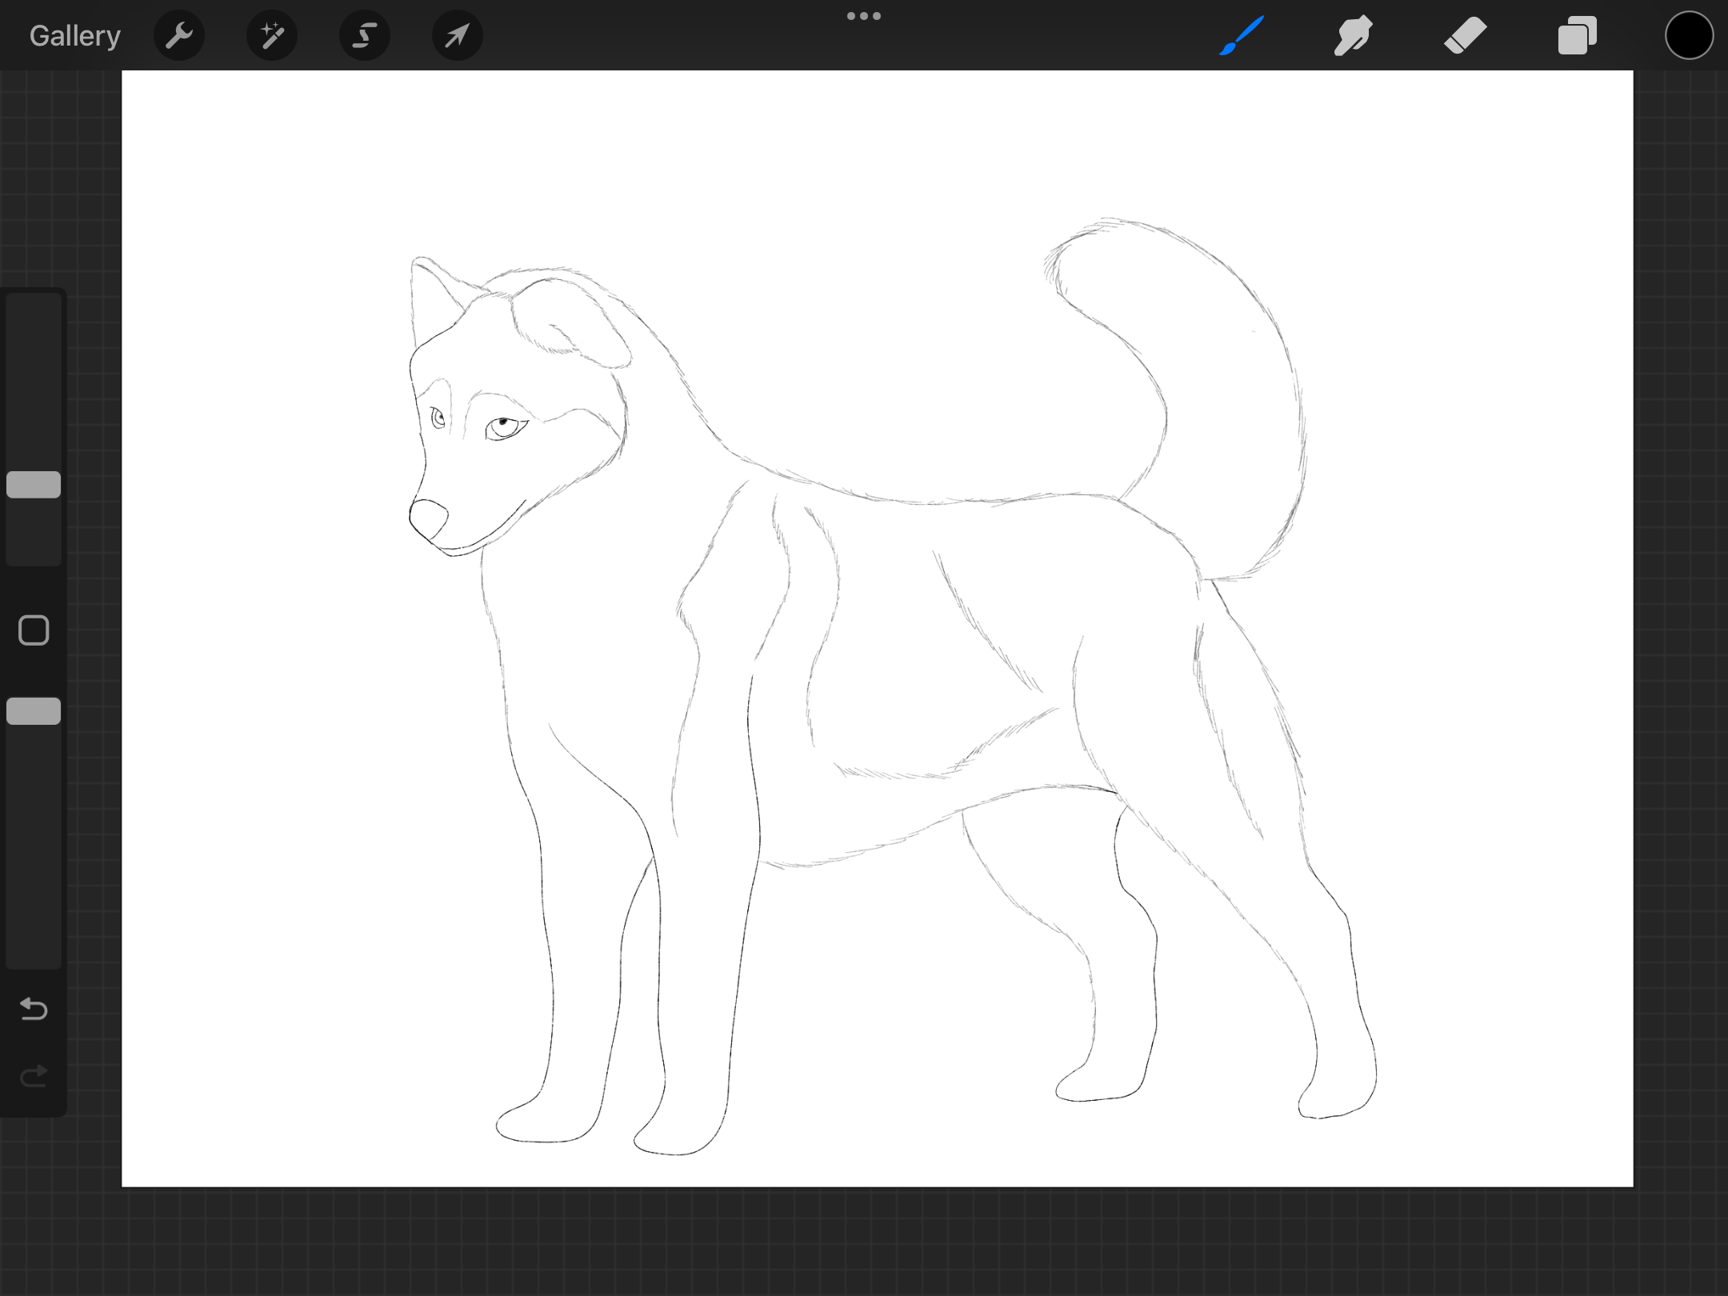
Task: Open the Actions wrench menu
Action: (x=179, y=36)
